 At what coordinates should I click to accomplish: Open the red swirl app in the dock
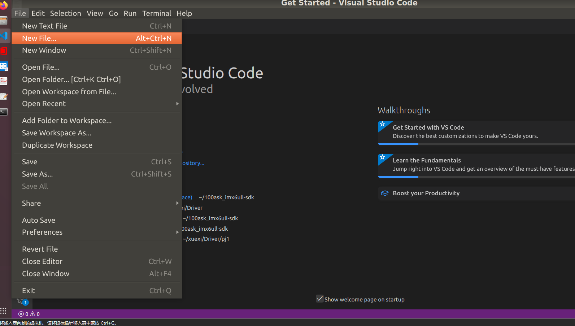[x=4, y=81]
